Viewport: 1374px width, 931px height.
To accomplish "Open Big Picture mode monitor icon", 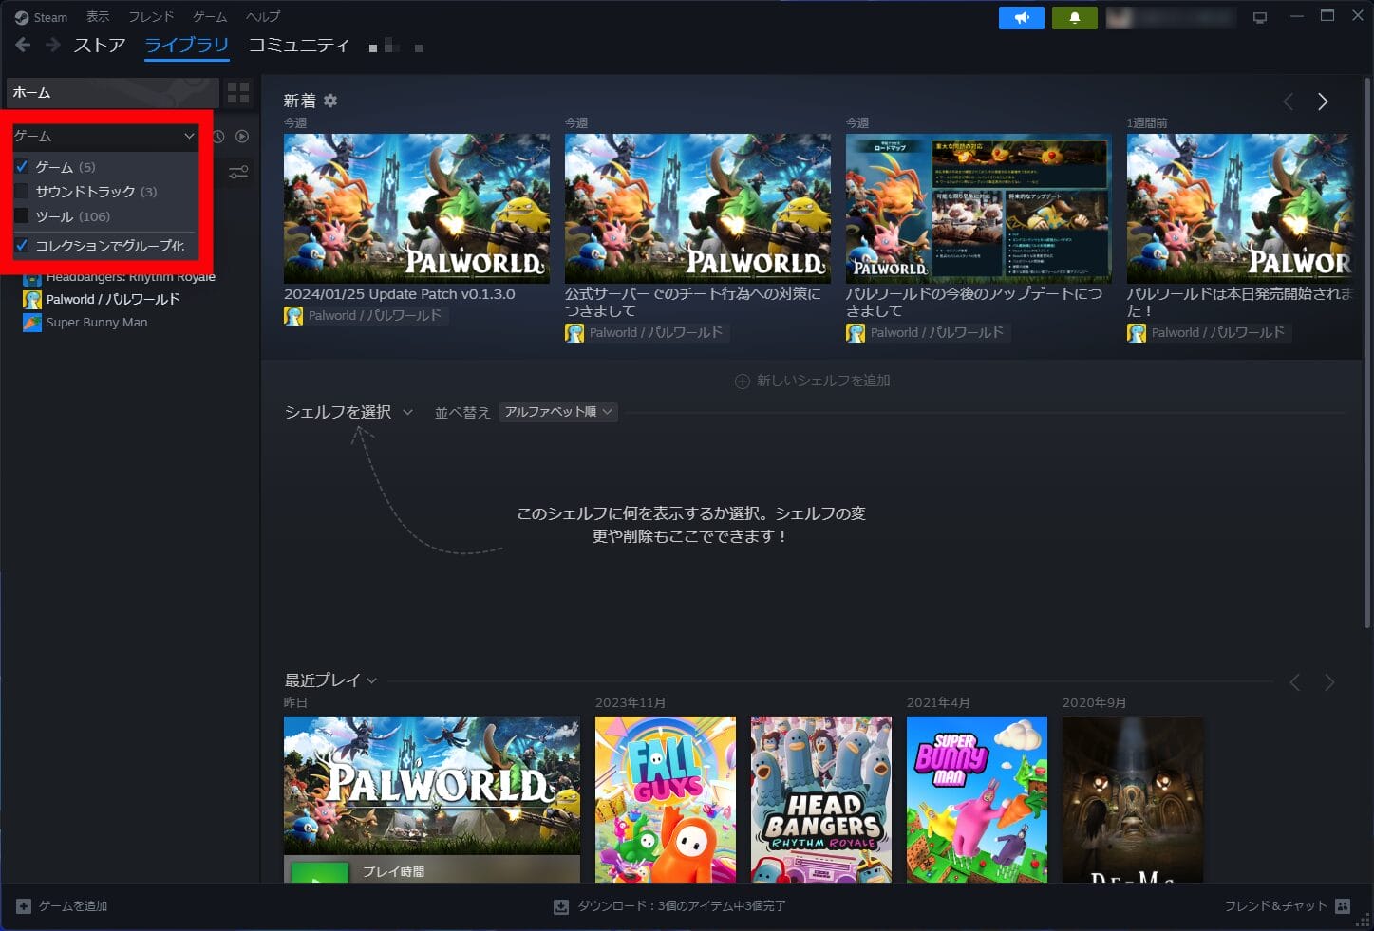I will click(x=1260, y=16).
